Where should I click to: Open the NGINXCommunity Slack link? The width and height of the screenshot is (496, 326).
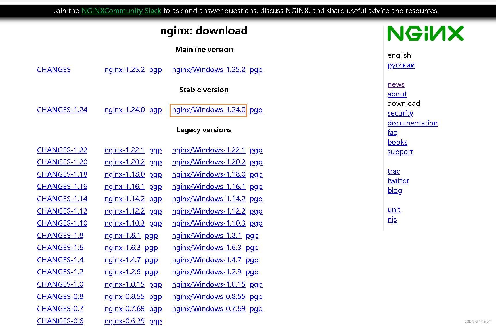[x=121, y=11]
